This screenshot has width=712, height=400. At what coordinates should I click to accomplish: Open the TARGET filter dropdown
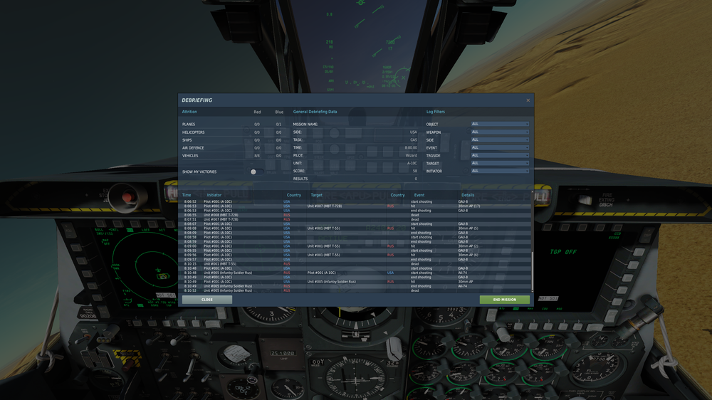point(500,163)
